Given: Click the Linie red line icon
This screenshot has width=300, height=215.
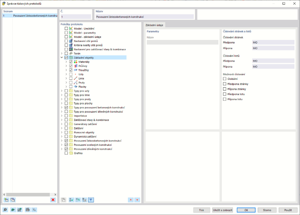Looking at the screenshot, I should pyautogui.click(x=75, y=78).
